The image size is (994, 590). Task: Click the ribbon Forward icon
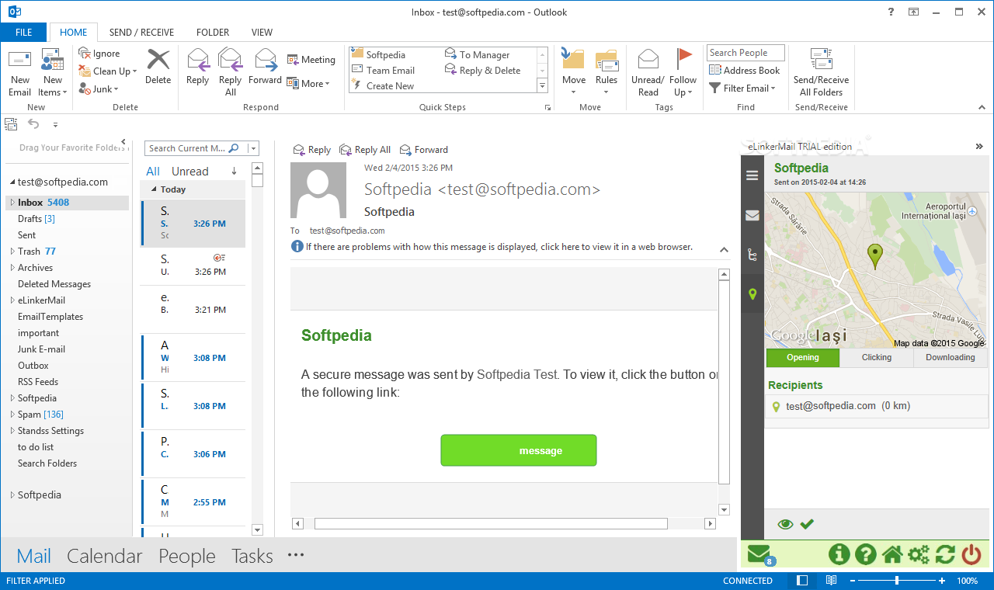[x=266, y=67]
